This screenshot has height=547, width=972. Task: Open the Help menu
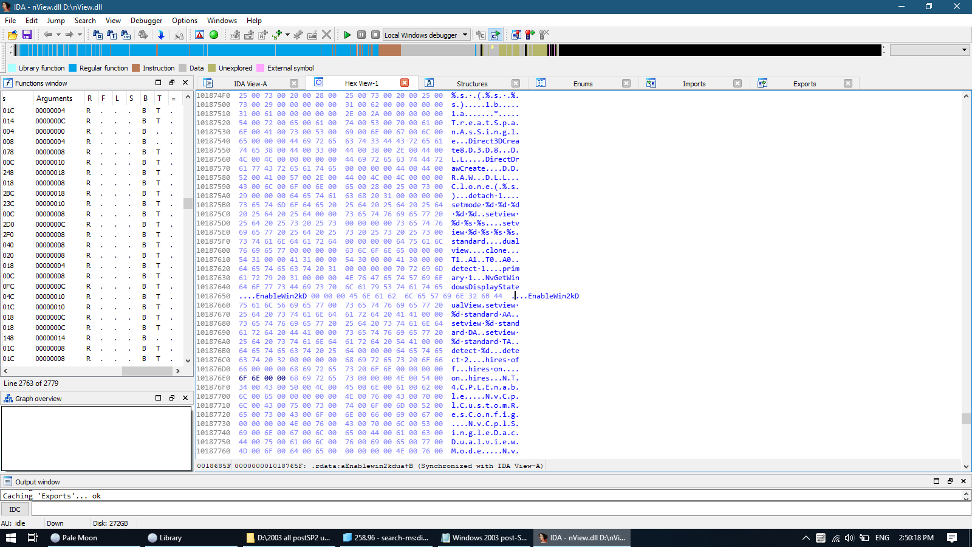point(254,21)
